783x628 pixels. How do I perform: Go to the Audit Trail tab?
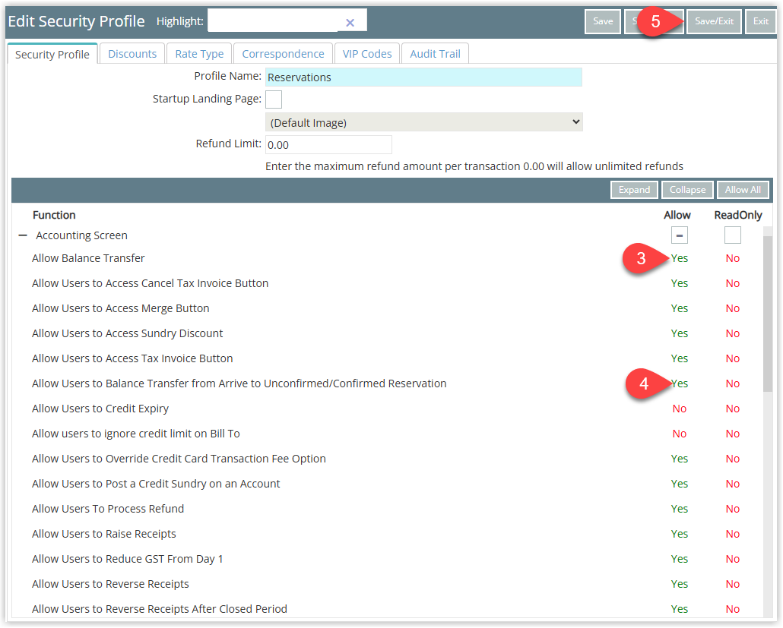point(436,54)
